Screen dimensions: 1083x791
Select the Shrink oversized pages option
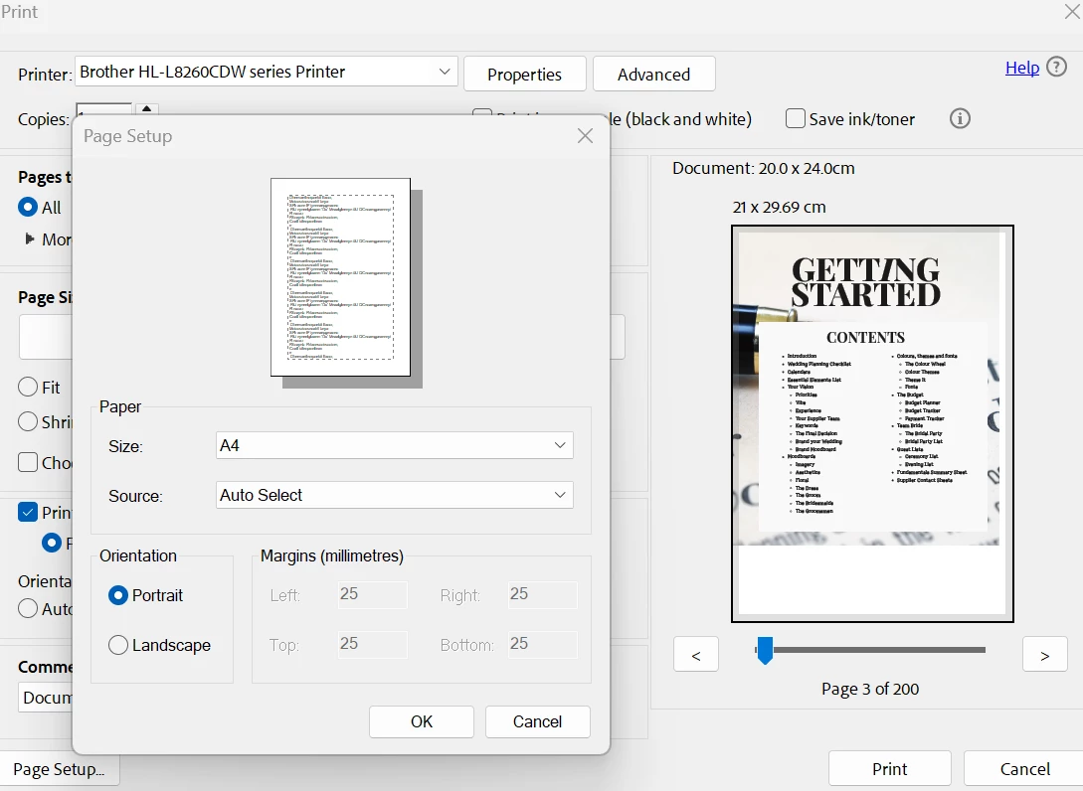click(x=28, y=421)
